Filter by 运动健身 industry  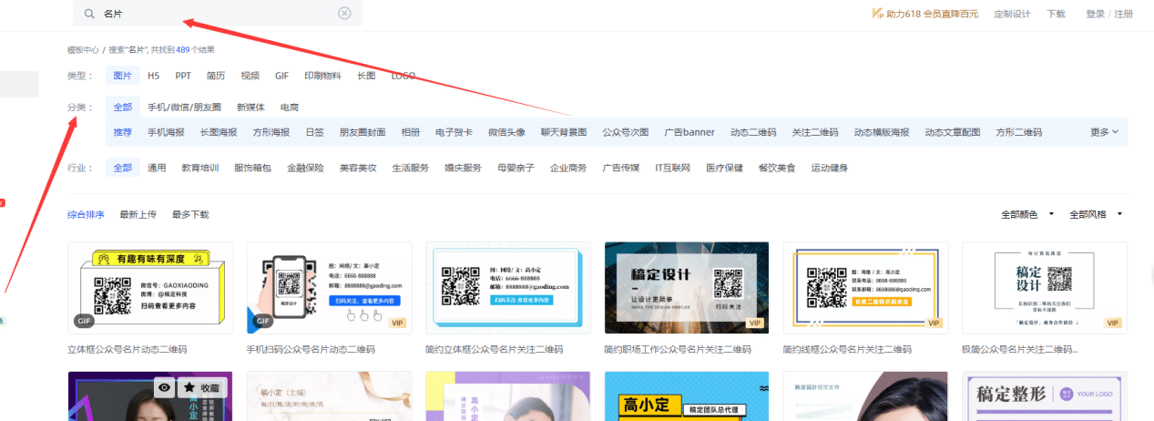pyautogui.click(x=830, y=168)
